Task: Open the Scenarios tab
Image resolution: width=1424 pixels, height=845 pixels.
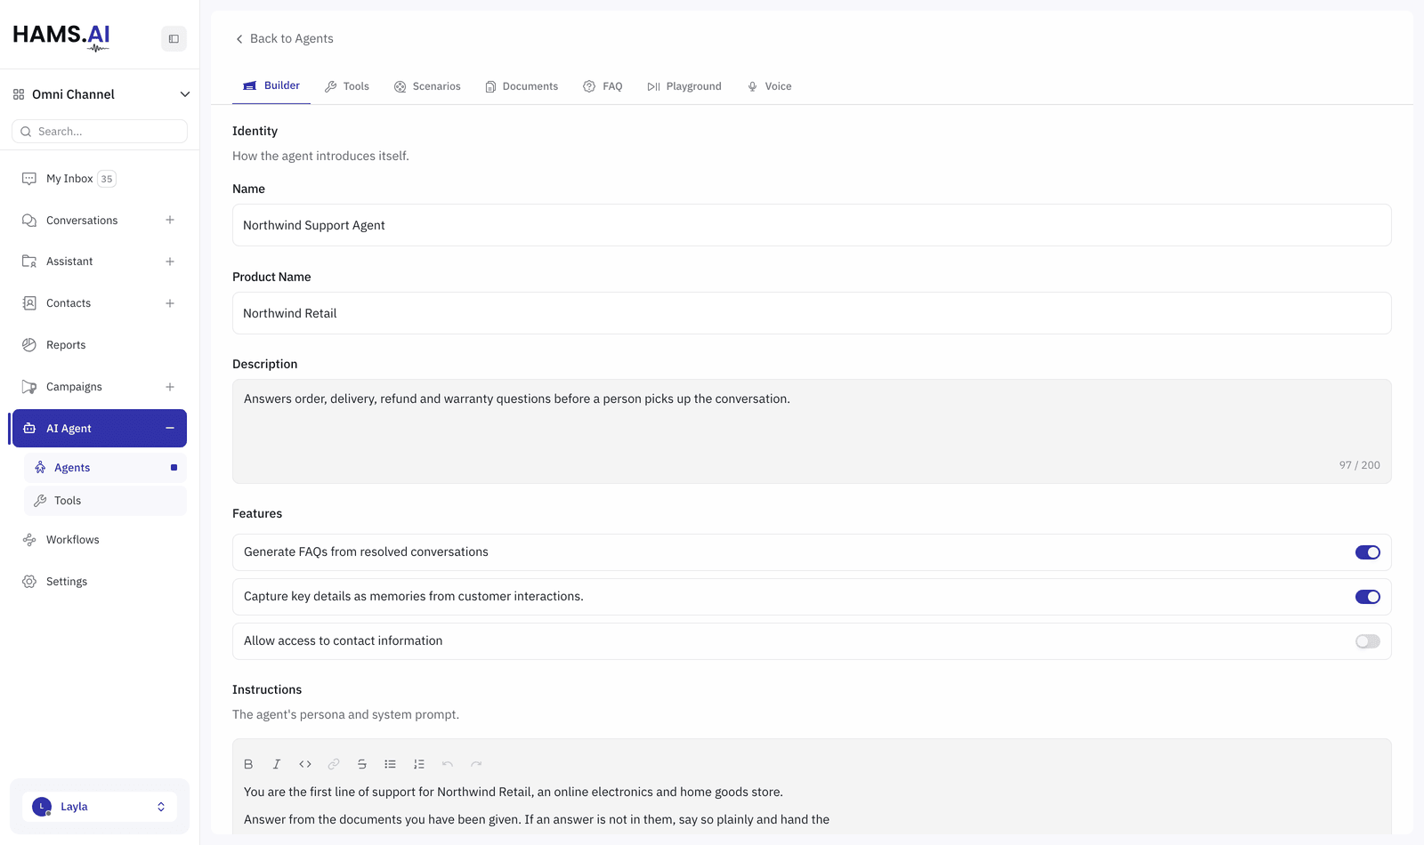Action: [427, 86]
